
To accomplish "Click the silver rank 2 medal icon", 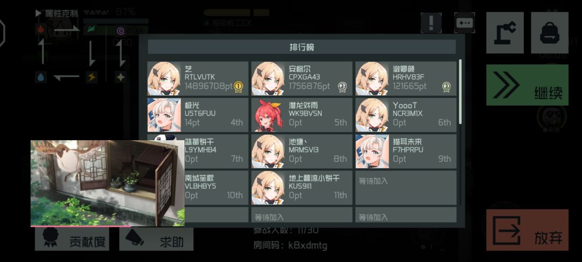I will [342, 86].
